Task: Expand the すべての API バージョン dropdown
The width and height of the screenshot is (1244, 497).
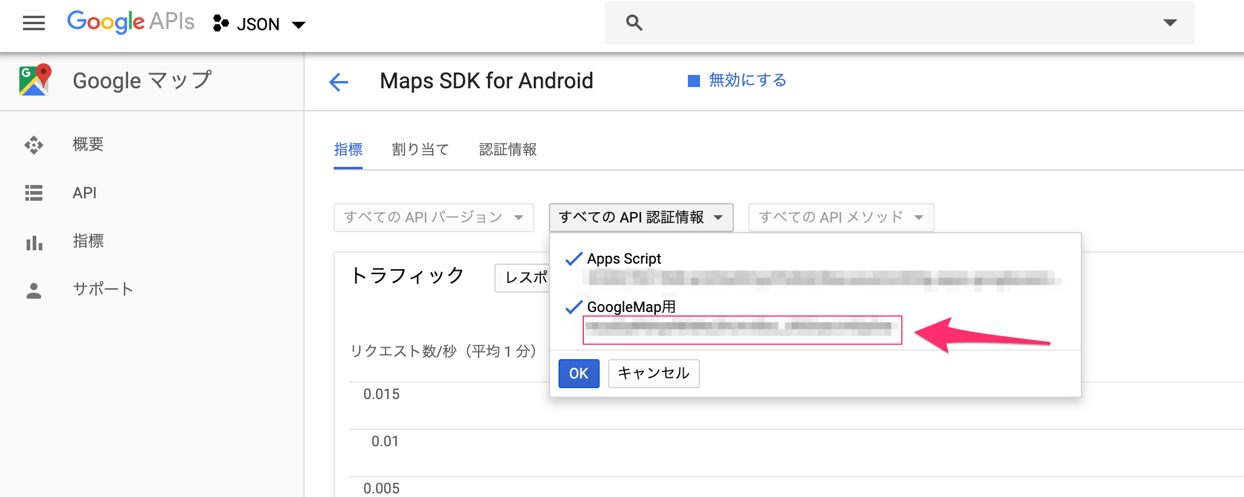Action: (433, 218)
